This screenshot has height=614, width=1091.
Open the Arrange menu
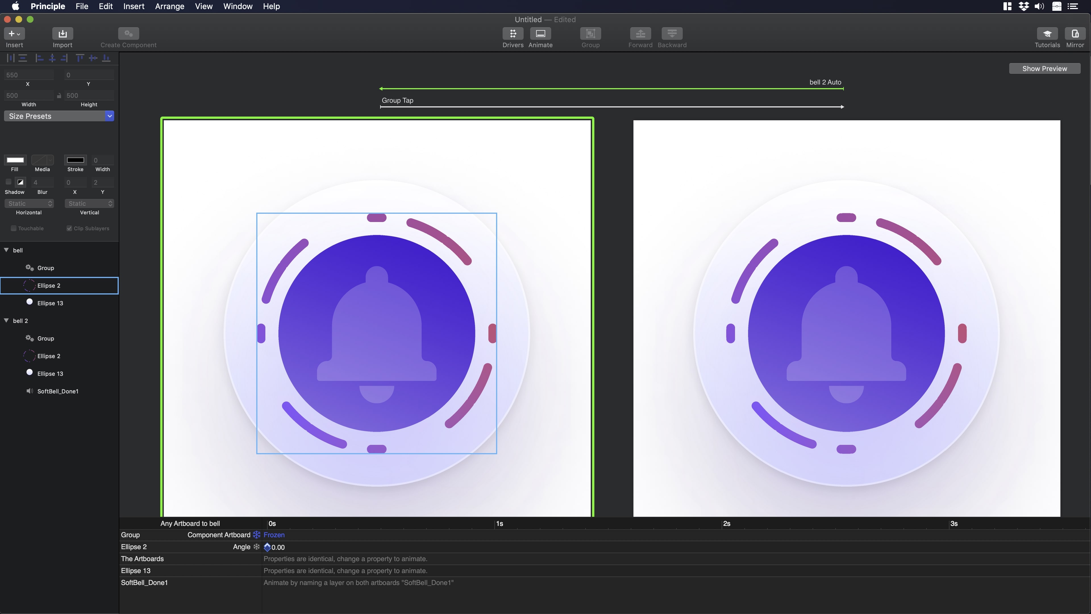(x=169, y=6)
